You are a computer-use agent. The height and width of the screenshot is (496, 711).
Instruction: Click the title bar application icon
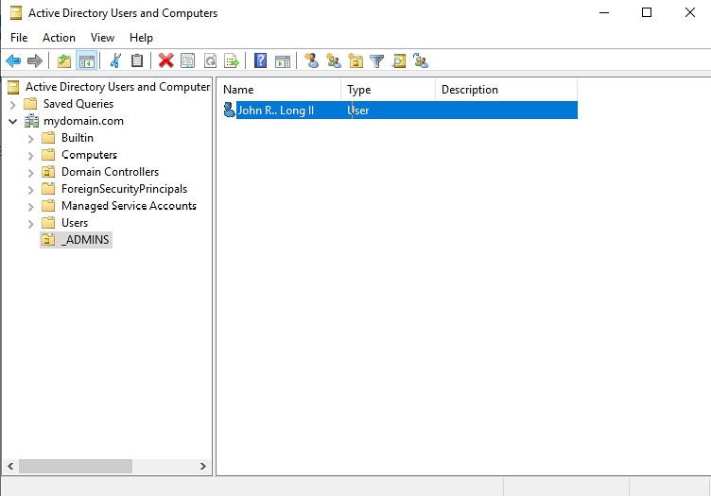(x=16, y=12)
